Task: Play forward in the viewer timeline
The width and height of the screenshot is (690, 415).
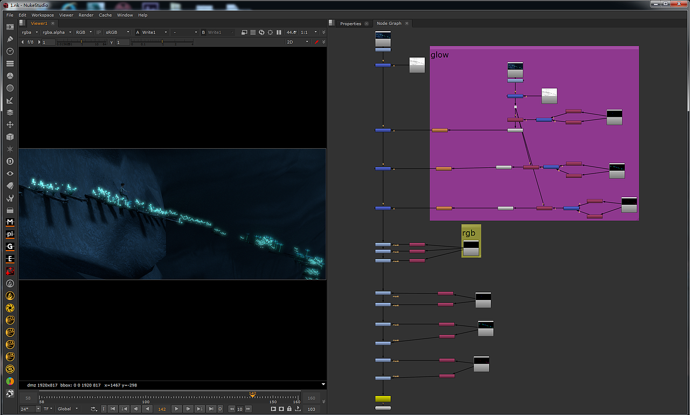Action: coord(176,409)
